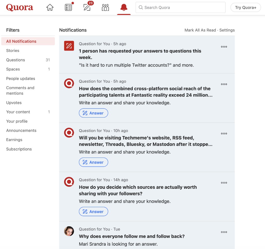The image size is (265, 249).
Task: Click Quora avatar icon beside Fantastic reality question
Action: point(69,83)
